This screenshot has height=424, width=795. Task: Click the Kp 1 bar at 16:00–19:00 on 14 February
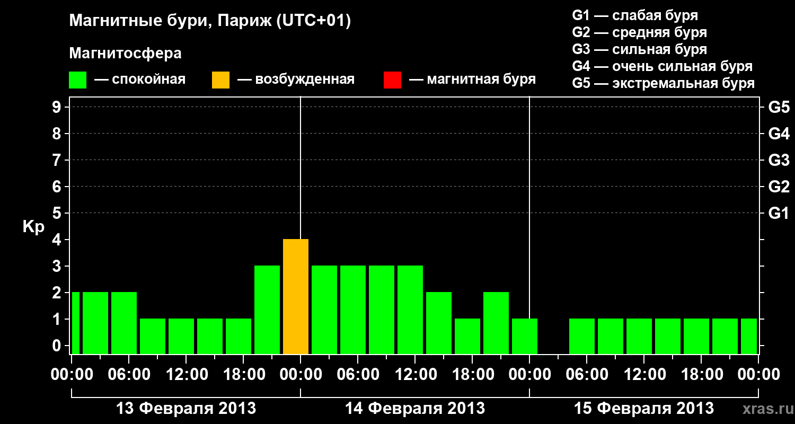pos(467,337)
